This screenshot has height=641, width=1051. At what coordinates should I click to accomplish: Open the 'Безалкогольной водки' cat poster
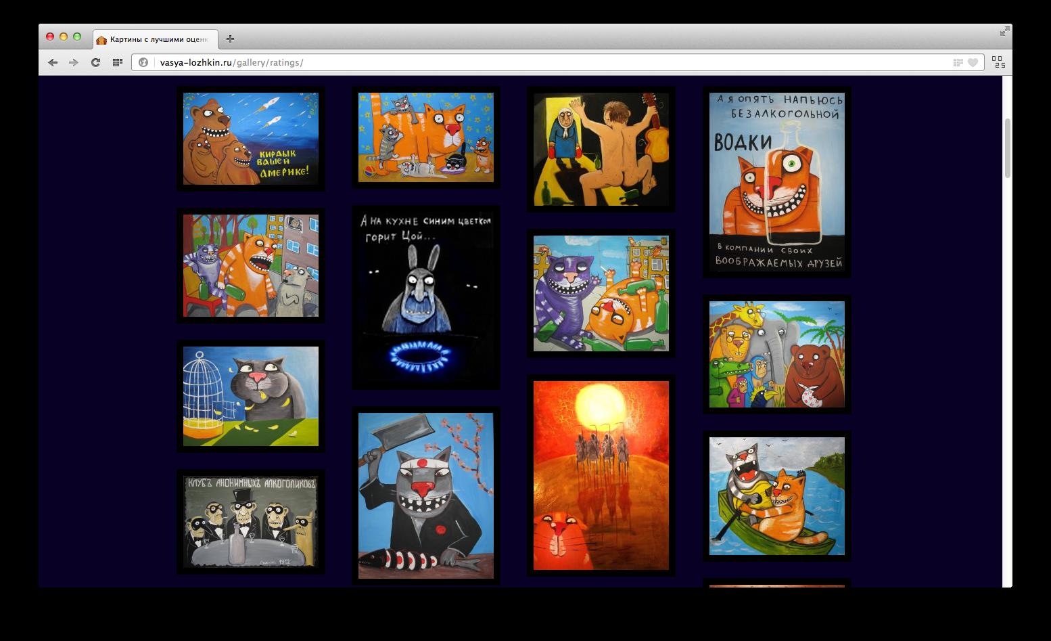777,182
